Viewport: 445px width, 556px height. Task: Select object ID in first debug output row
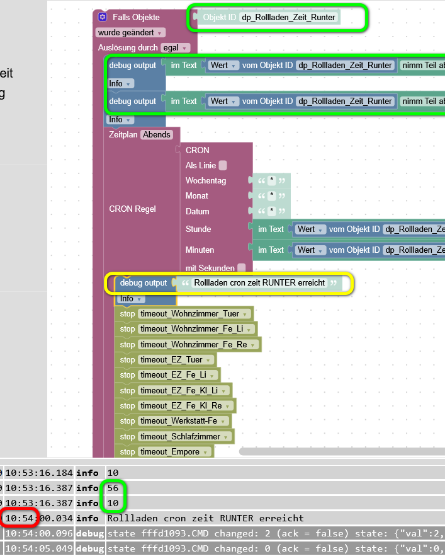345,66
